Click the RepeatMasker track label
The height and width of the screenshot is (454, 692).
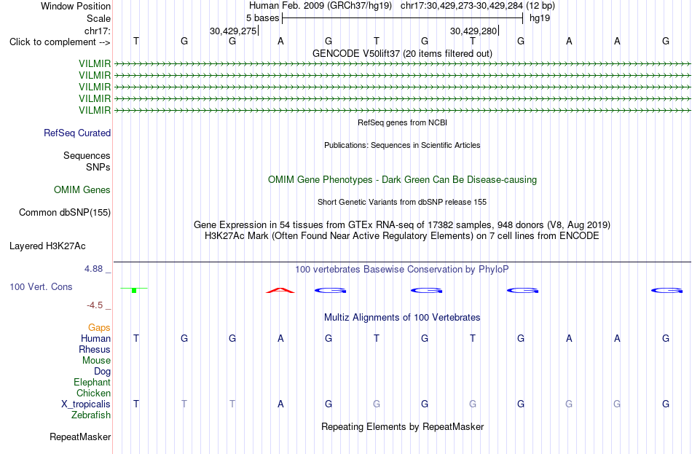80,437
